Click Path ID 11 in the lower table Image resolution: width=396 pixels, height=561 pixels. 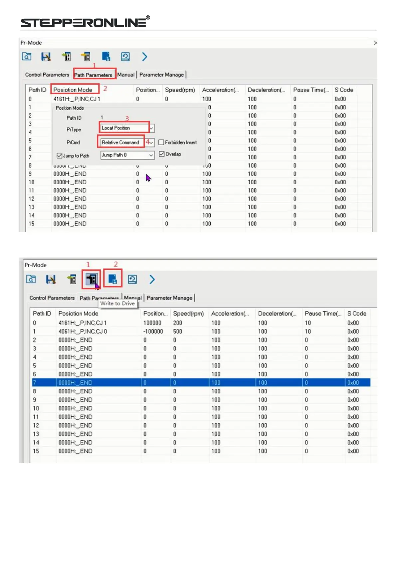click(x=36, y=417)
